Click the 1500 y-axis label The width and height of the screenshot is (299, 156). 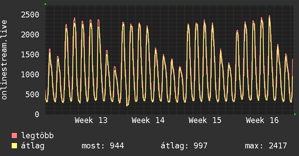30,54
